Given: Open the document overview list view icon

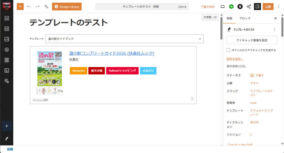Looking at the screenshot, I should [46, 7].
